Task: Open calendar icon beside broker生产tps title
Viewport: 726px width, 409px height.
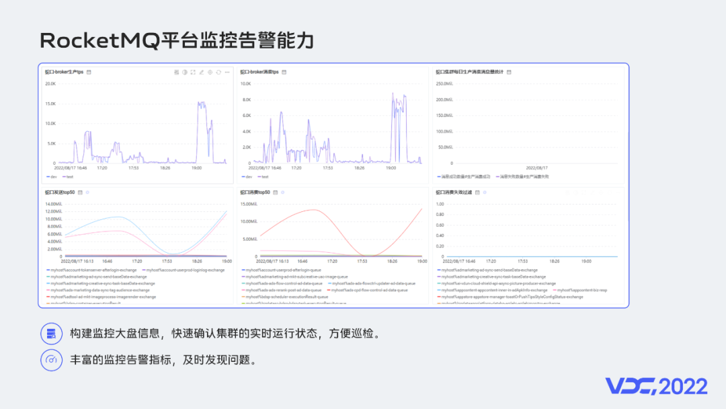Action: (89, 72)
